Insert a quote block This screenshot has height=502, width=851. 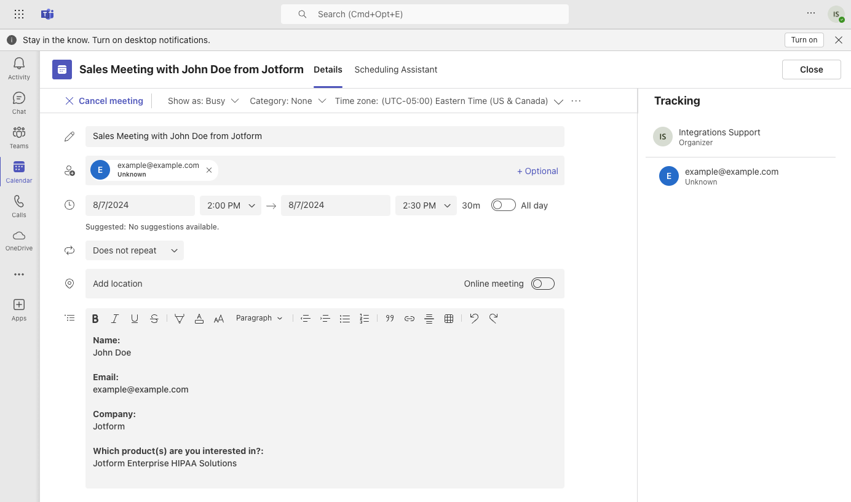390,319
